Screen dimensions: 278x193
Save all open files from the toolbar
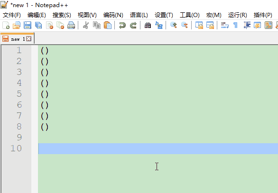tap(38, 25)
